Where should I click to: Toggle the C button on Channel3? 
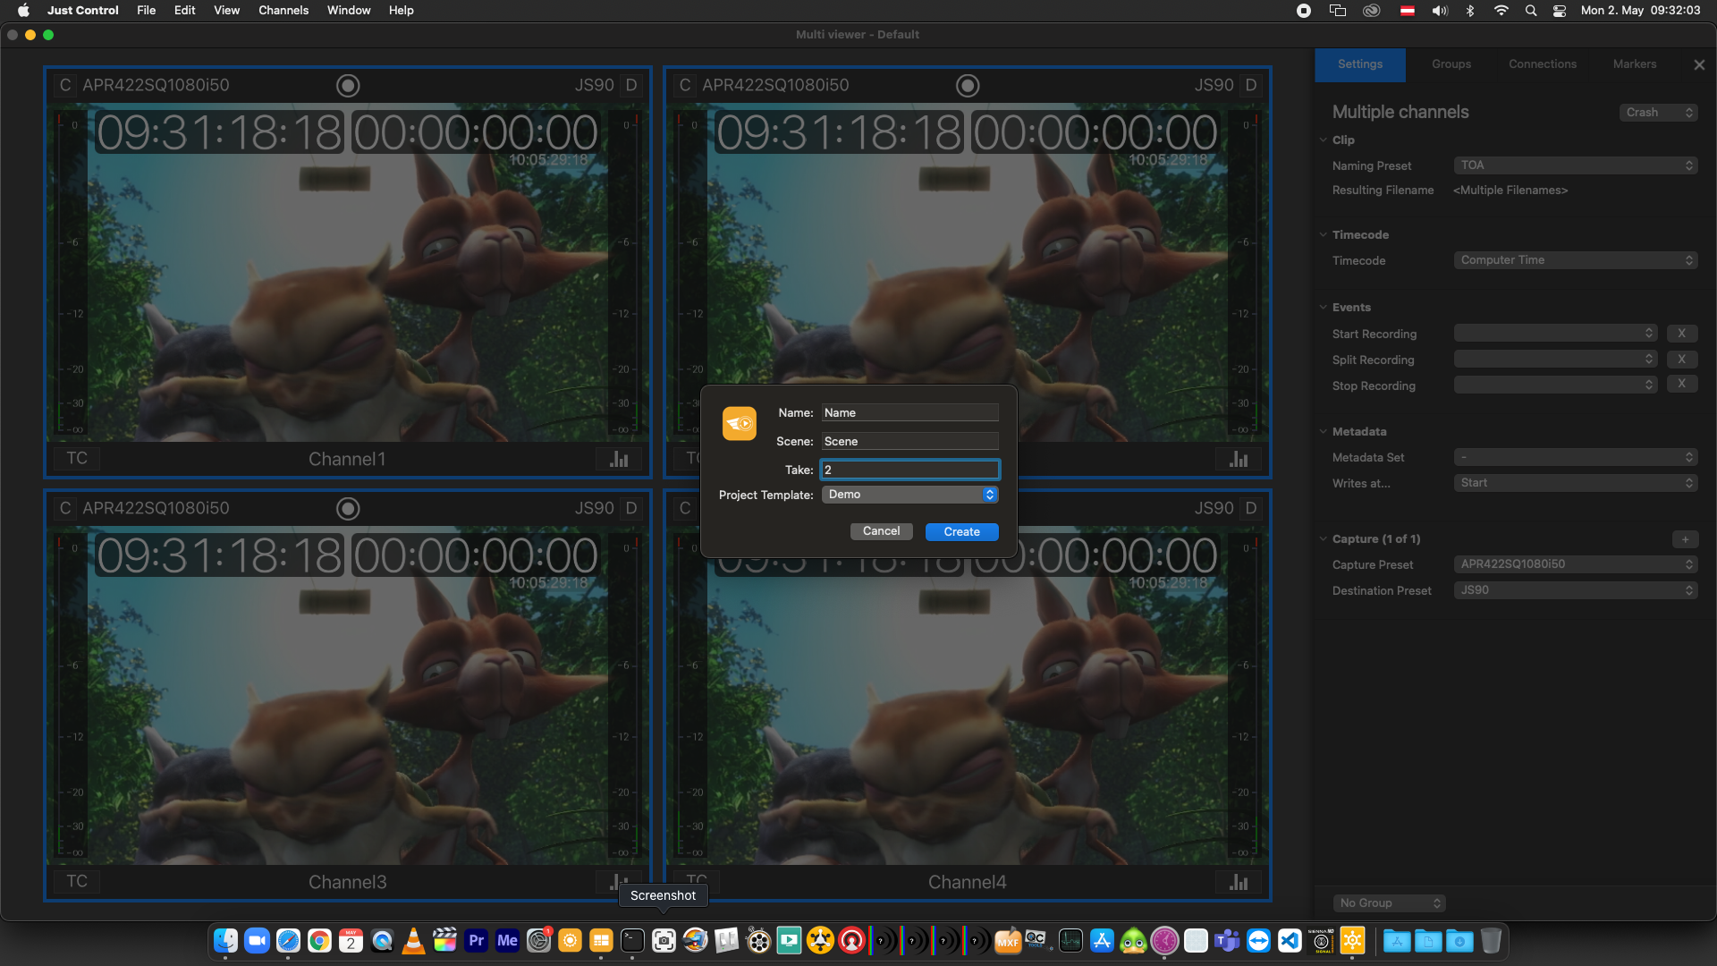(64, 508)
